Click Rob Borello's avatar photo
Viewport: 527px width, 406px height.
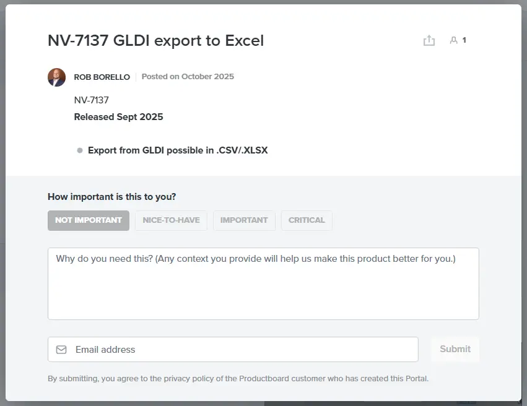pos(56,77)
